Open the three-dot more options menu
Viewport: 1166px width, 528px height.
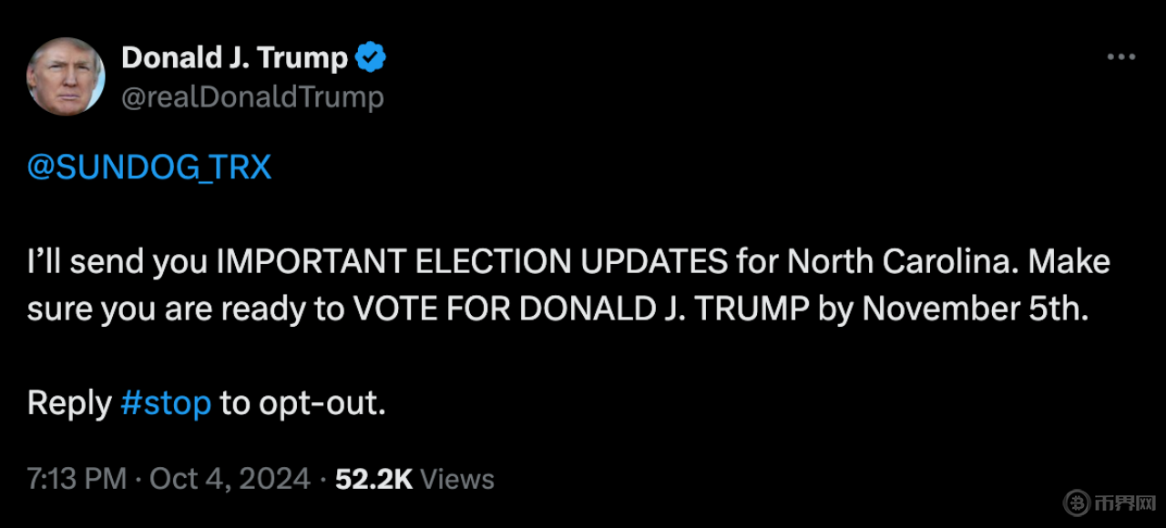coord(1120,57)
